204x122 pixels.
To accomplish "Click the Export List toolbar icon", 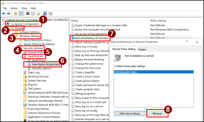I will [38, 13].
